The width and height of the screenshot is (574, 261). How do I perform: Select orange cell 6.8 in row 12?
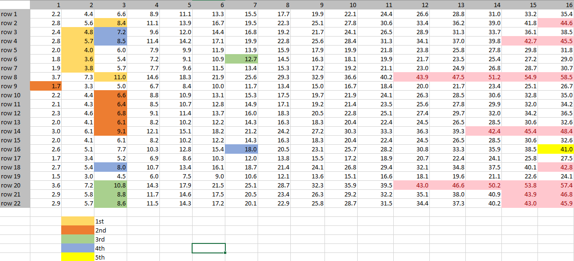(111, 113)
